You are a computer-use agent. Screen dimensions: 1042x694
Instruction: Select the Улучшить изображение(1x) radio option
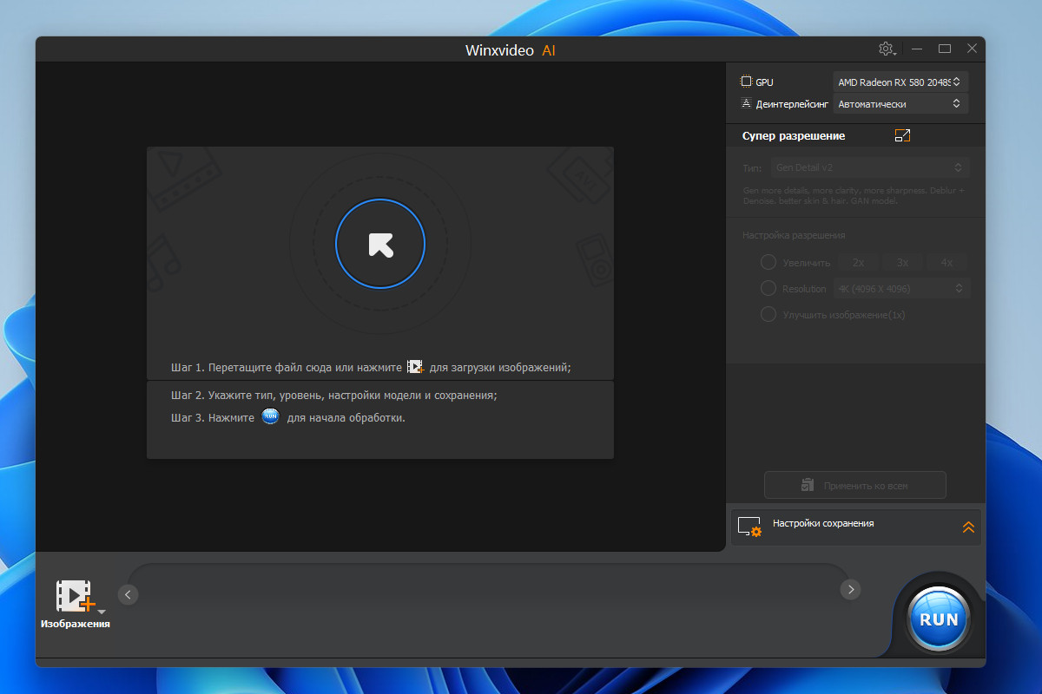[x=768, y=314]
